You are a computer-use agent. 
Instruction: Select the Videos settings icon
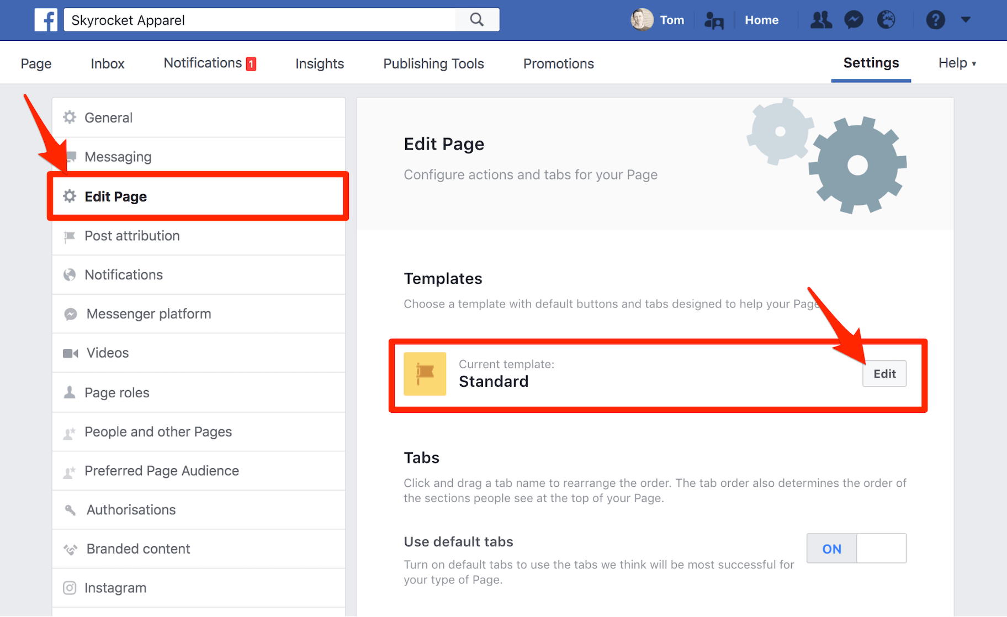(71, 353)
